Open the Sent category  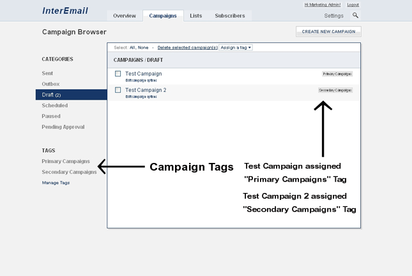[49, 73]
